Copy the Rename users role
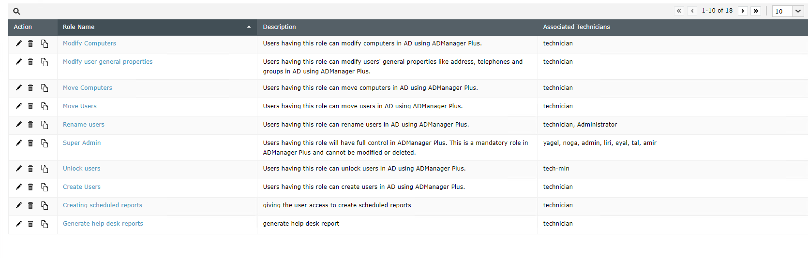This screenshot has width=808, height=258. (45, 125)
